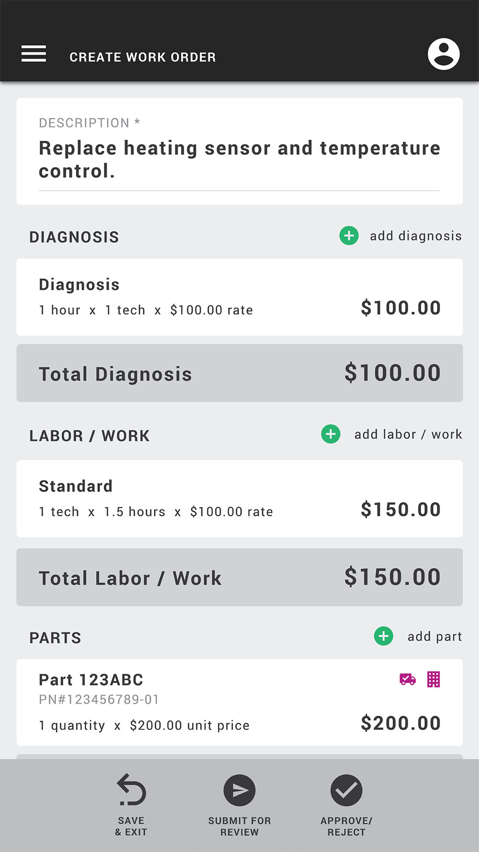479x852 pixels.
Task: Open the Standard labor line item card
Action: (239, 499)
